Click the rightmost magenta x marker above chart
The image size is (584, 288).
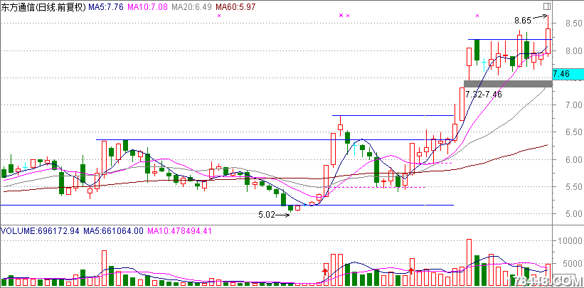(x=477, y=15)
